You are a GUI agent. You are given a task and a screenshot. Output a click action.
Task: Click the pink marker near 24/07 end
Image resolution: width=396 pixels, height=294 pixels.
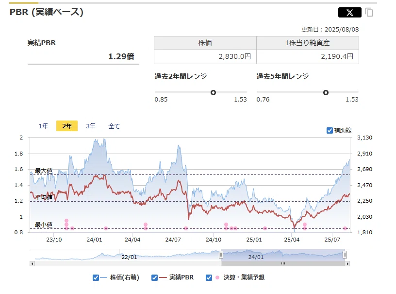pos(186,228)
